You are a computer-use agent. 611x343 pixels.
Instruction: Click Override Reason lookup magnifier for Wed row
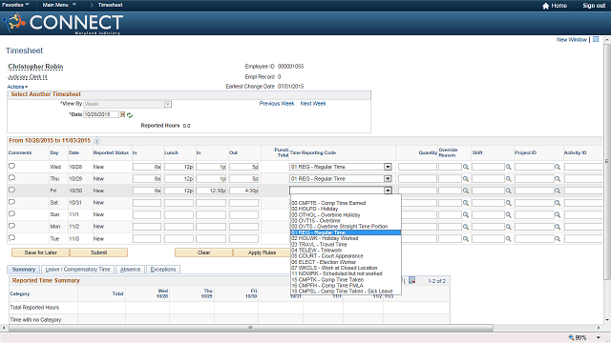pyautogui.click(x=466, y=167)
